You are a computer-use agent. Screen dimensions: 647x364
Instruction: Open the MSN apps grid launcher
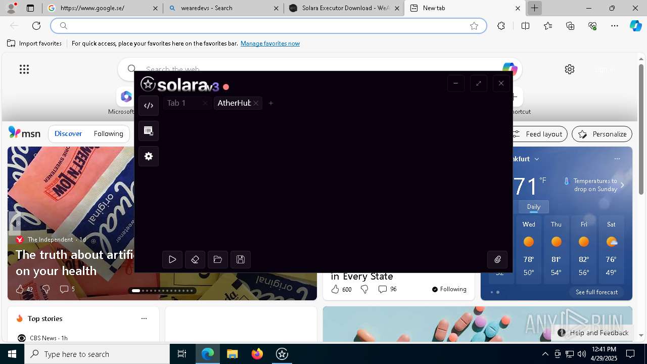pos(24,69)
